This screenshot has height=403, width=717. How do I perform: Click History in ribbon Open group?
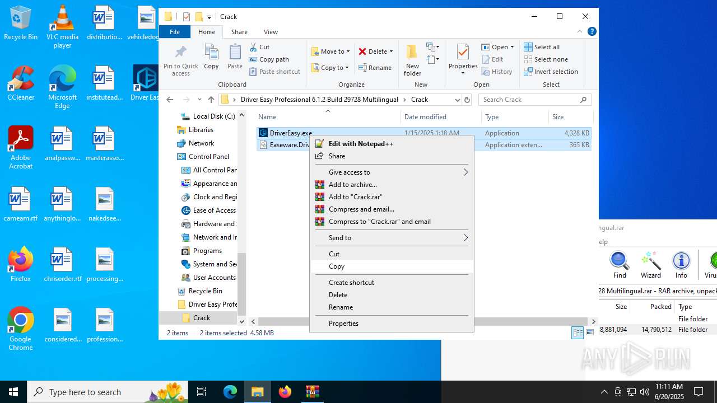[x=497, y=72]
